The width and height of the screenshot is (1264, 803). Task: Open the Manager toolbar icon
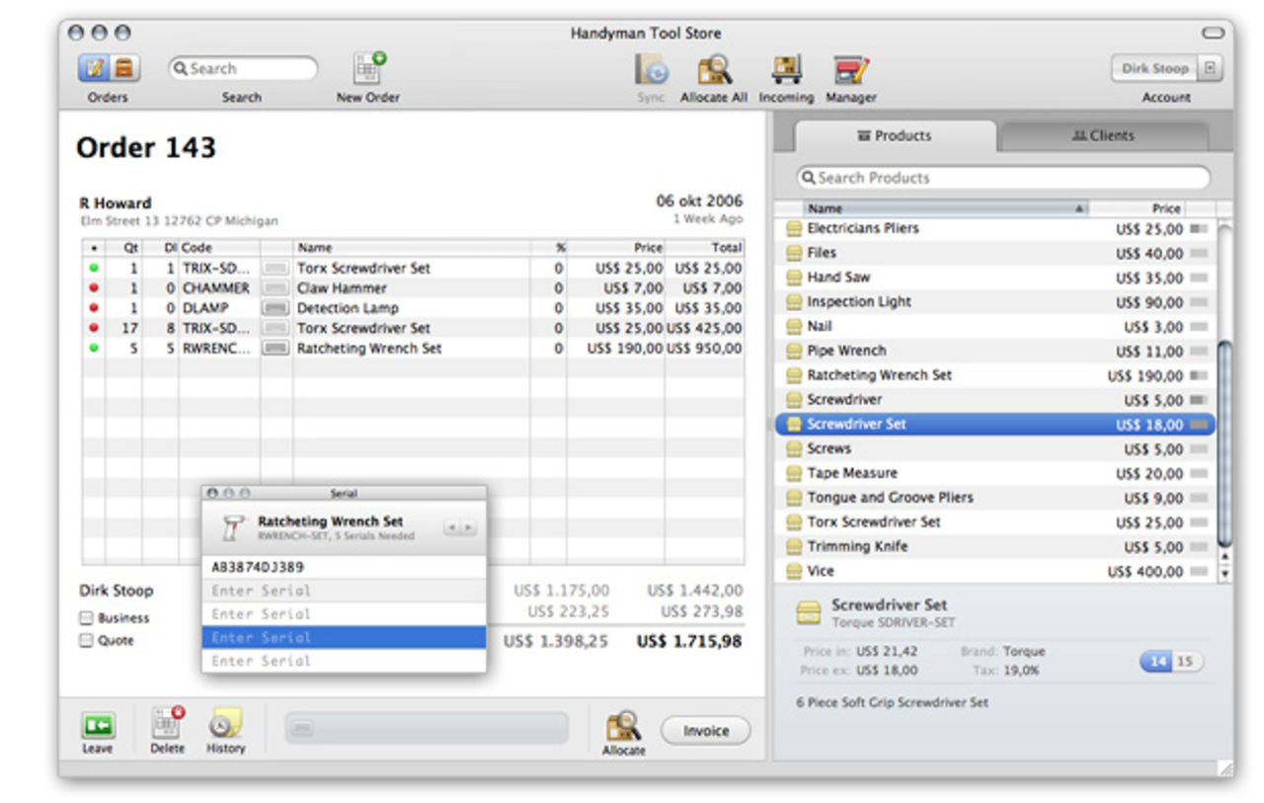pos(850,70)
